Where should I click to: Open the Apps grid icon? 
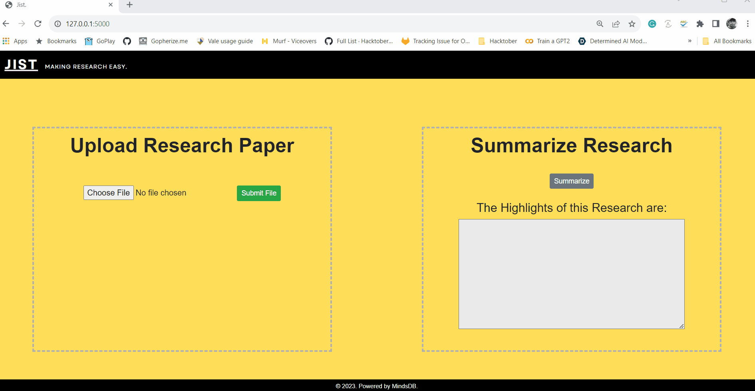(x=6, y=41)
